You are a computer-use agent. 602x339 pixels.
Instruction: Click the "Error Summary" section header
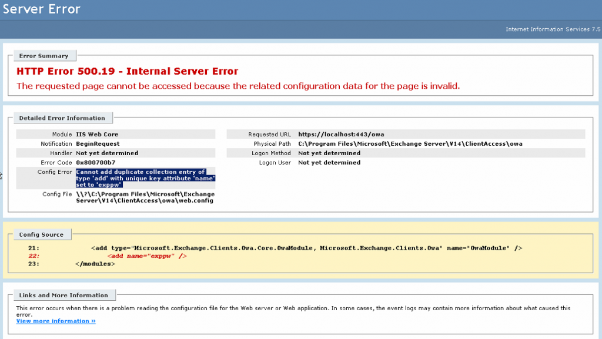44,55
